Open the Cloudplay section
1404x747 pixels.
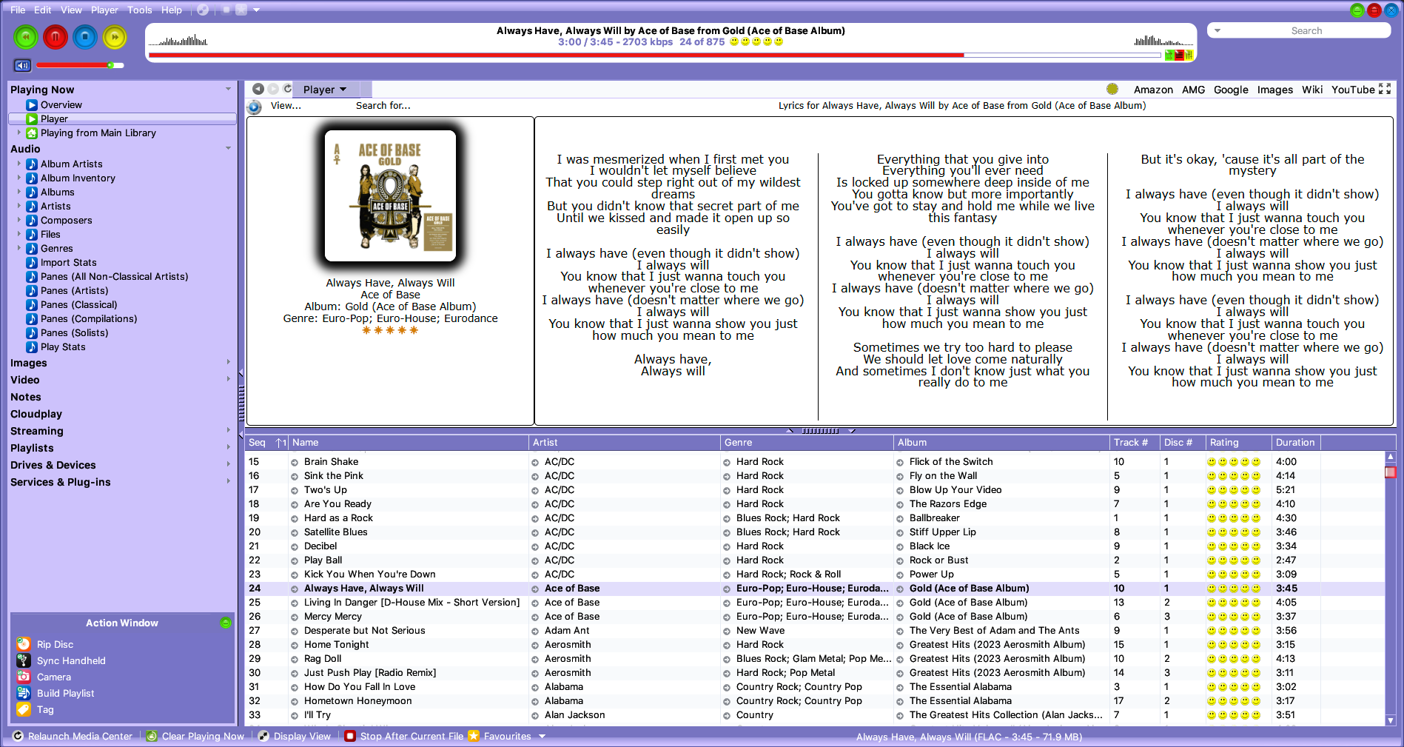point(36,414)
